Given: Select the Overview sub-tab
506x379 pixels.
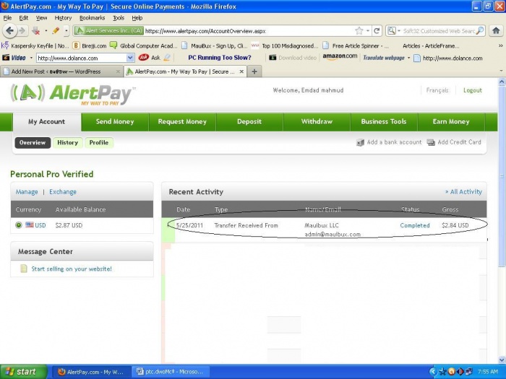Looking at the screenshot, I should pyautogui.click(x=33, y=143).
